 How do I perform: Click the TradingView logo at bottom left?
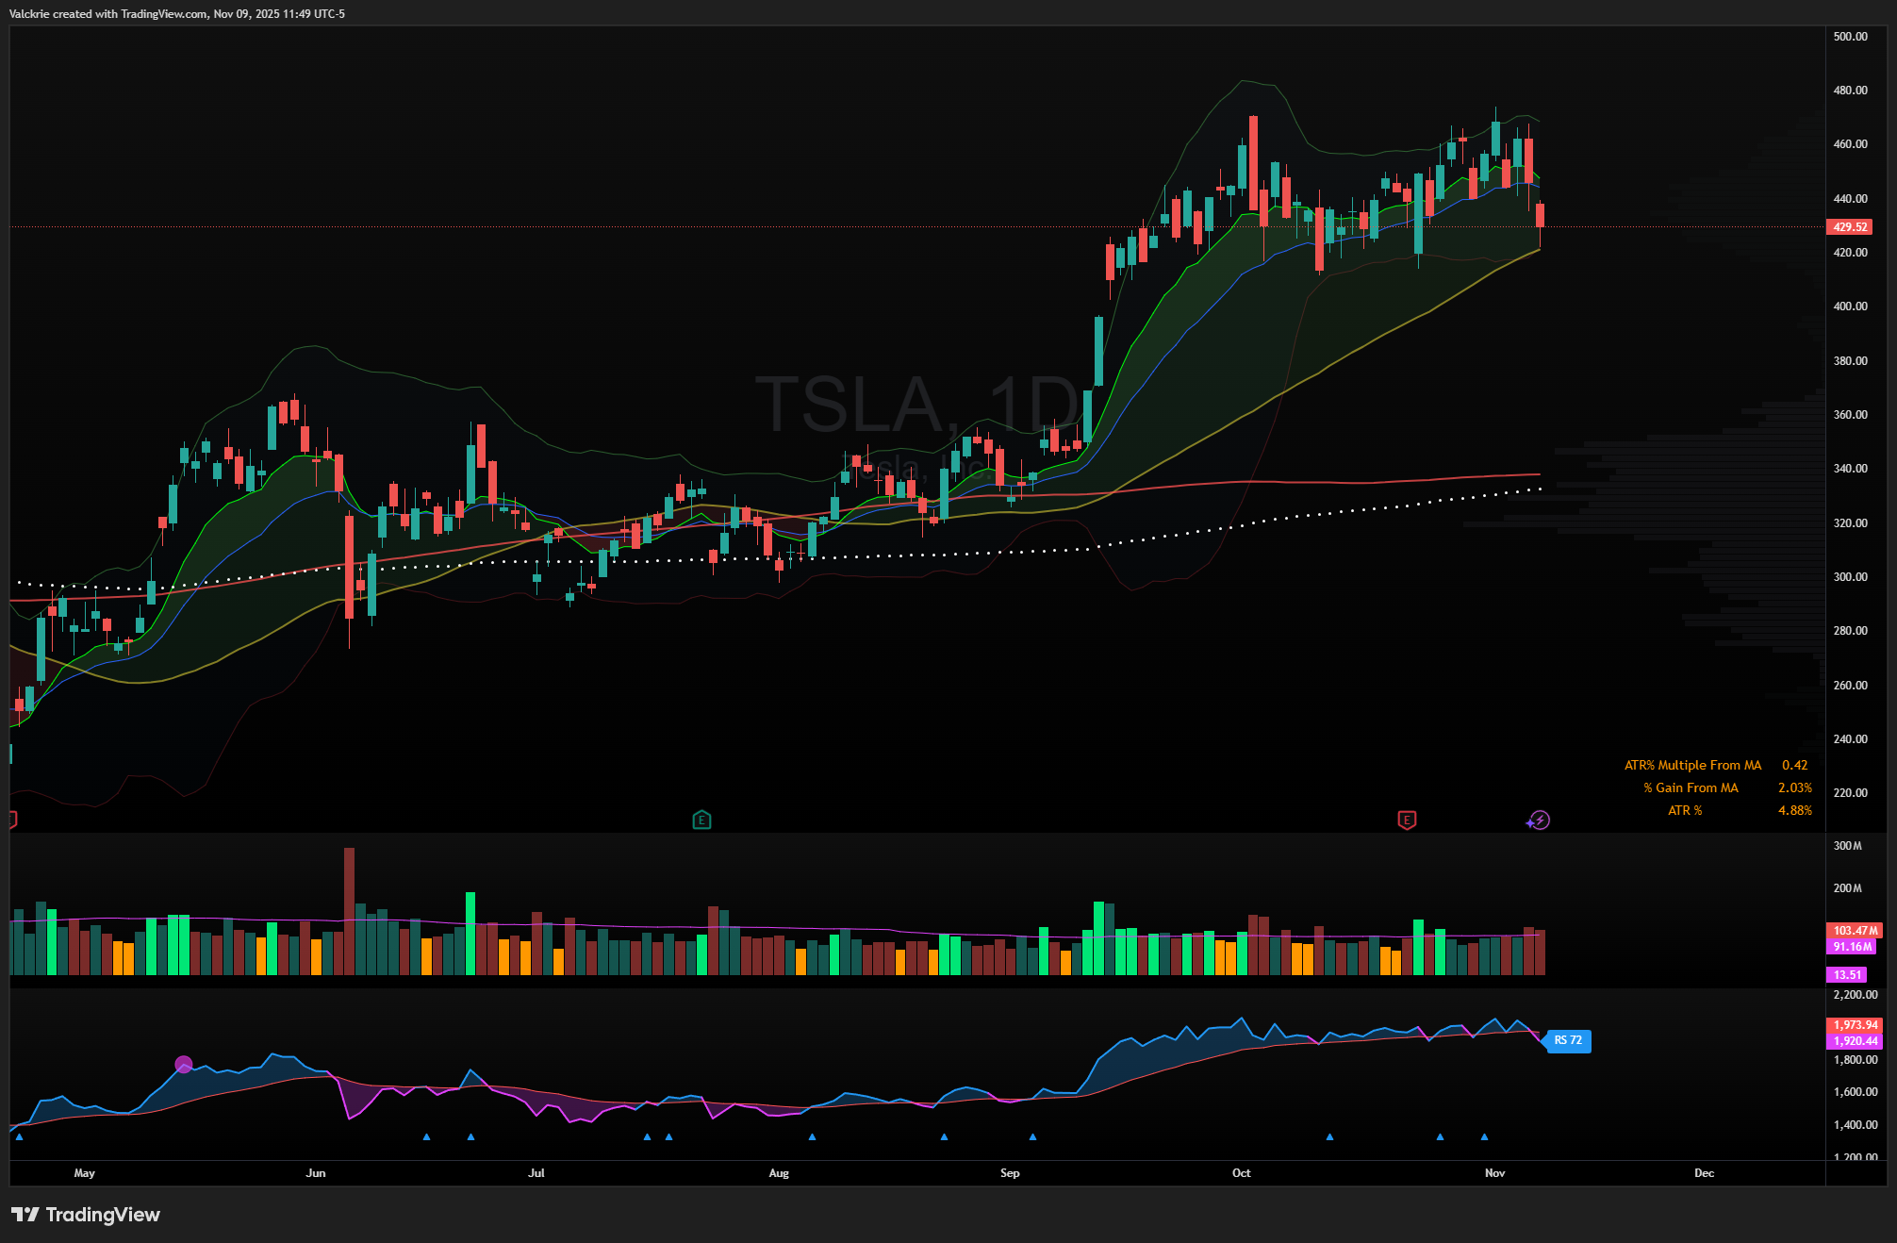86,1215
